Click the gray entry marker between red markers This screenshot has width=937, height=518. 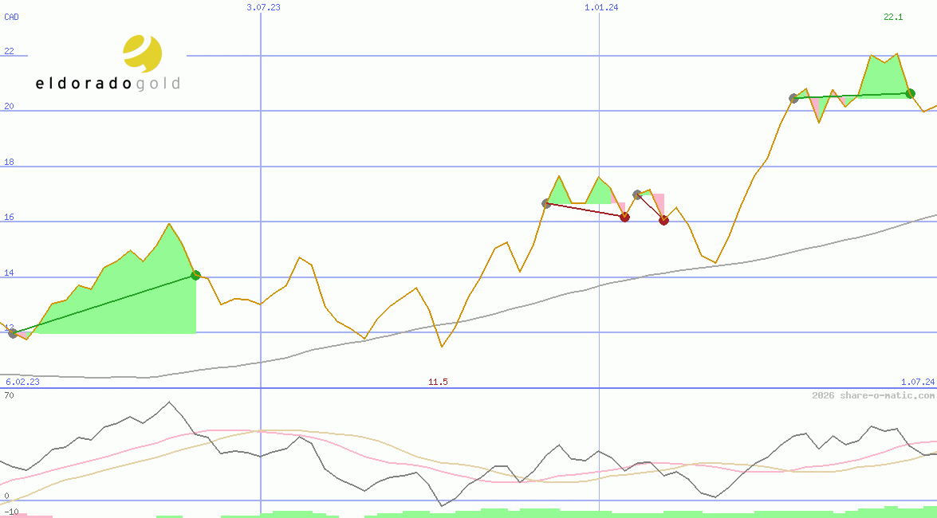(x=637, y=194)
